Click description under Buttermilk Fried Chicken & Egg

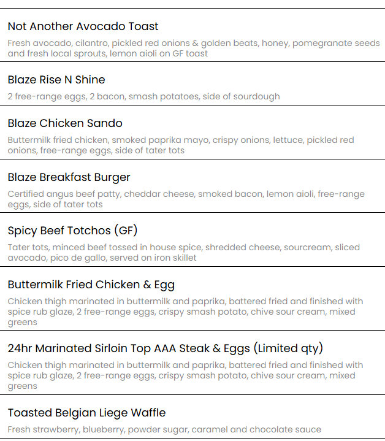coord(185,312)
